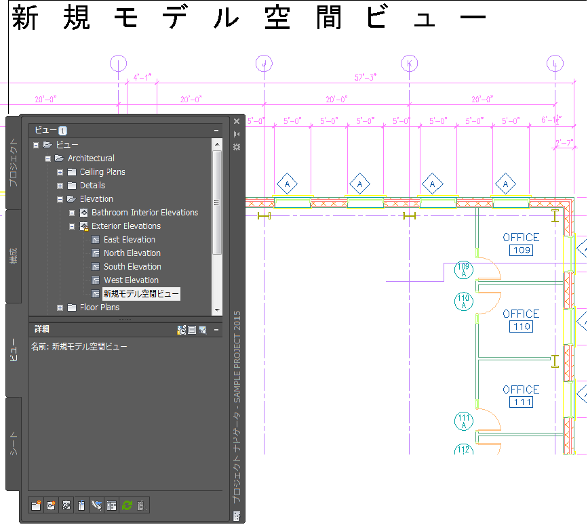This screenshot has height=529, width=588.
Task: Close the Project Navigator palette
Action: click(x=237, y=121)
